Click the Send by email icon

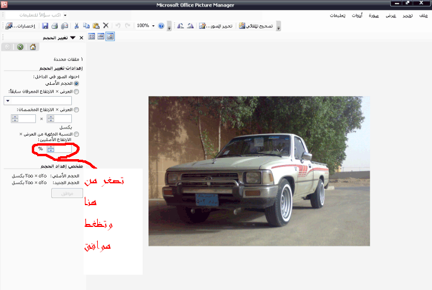click(x=64, y=26)
